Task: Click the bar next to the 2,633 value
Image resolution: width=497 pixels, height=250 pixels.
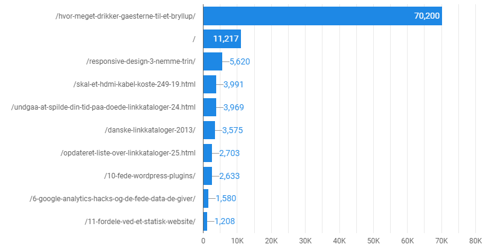Action: [x=208, y=175]
